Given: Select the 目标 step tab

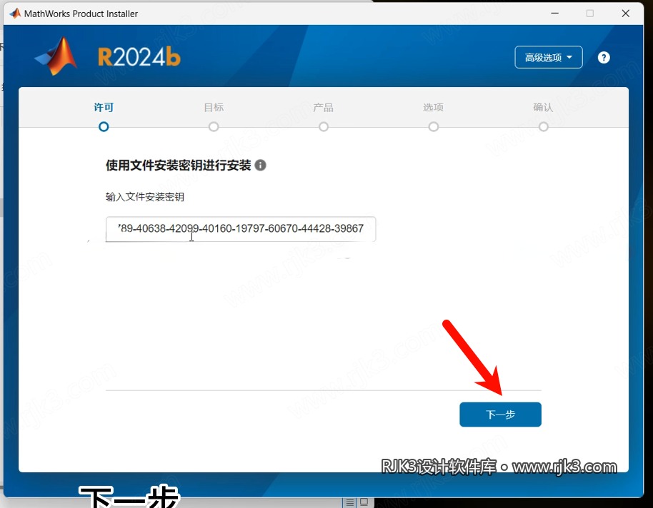Looking at the screenshot, I should tap(214, 107).
